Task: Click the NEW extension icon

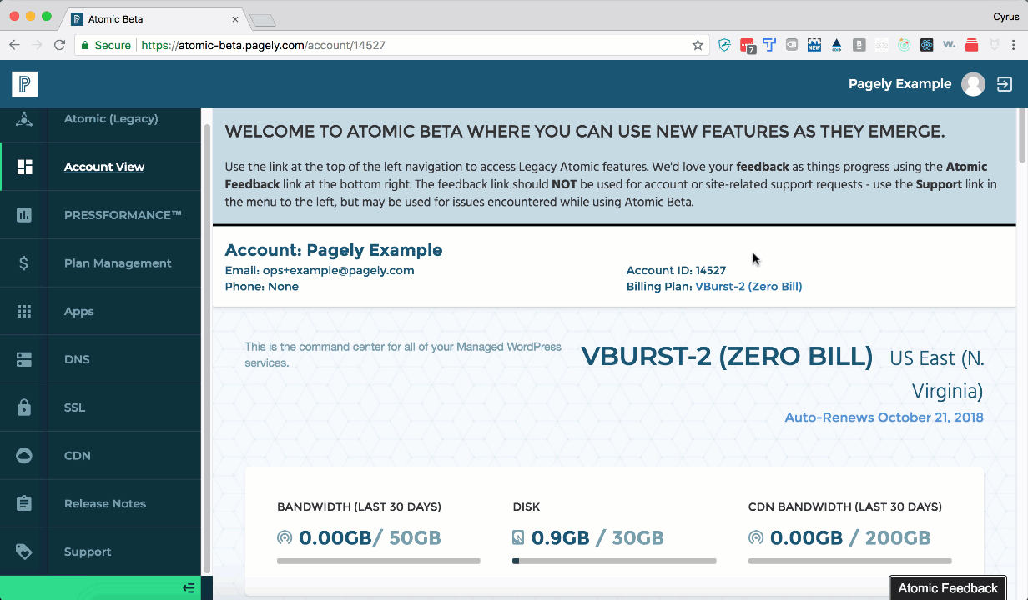Action: pos(814,45)
